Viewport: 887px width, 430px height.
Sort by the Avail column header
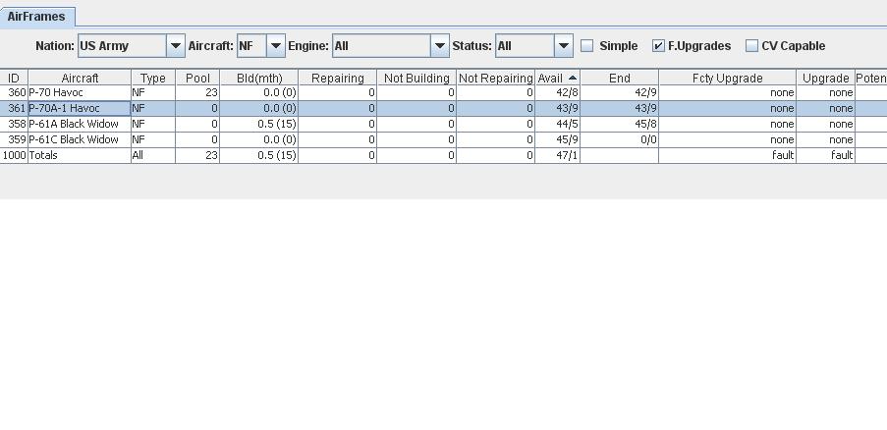pyautogui.click(x=557, y=78)
